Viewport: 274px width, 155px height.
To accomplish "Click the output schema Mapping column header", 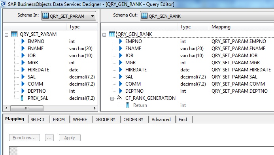I will (x=241, y=27).
